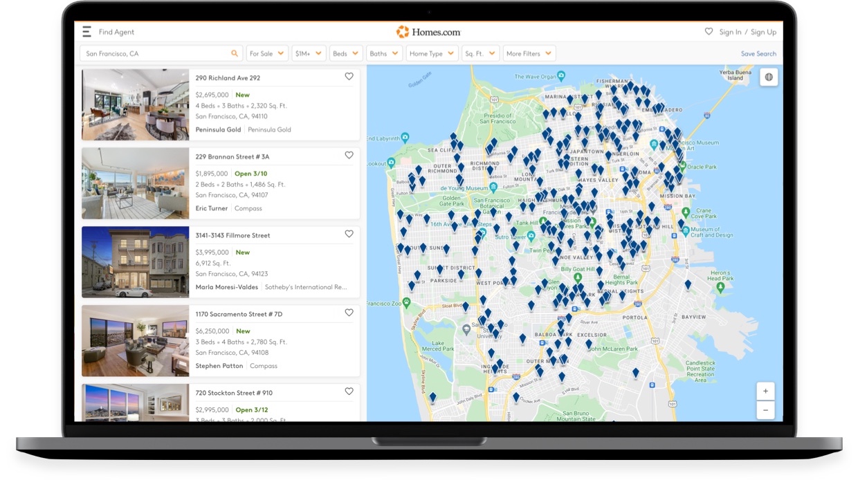Open the 290 Richland Ave 292 listing title
The width and height of the screenshot is (858, 498).
(228, 78)
